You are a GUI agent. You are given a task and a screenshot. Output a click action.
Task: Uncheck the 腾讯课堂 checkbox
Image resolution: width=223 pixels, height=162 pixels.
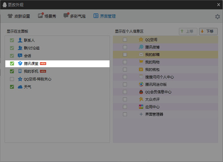[x=12, y=63]
